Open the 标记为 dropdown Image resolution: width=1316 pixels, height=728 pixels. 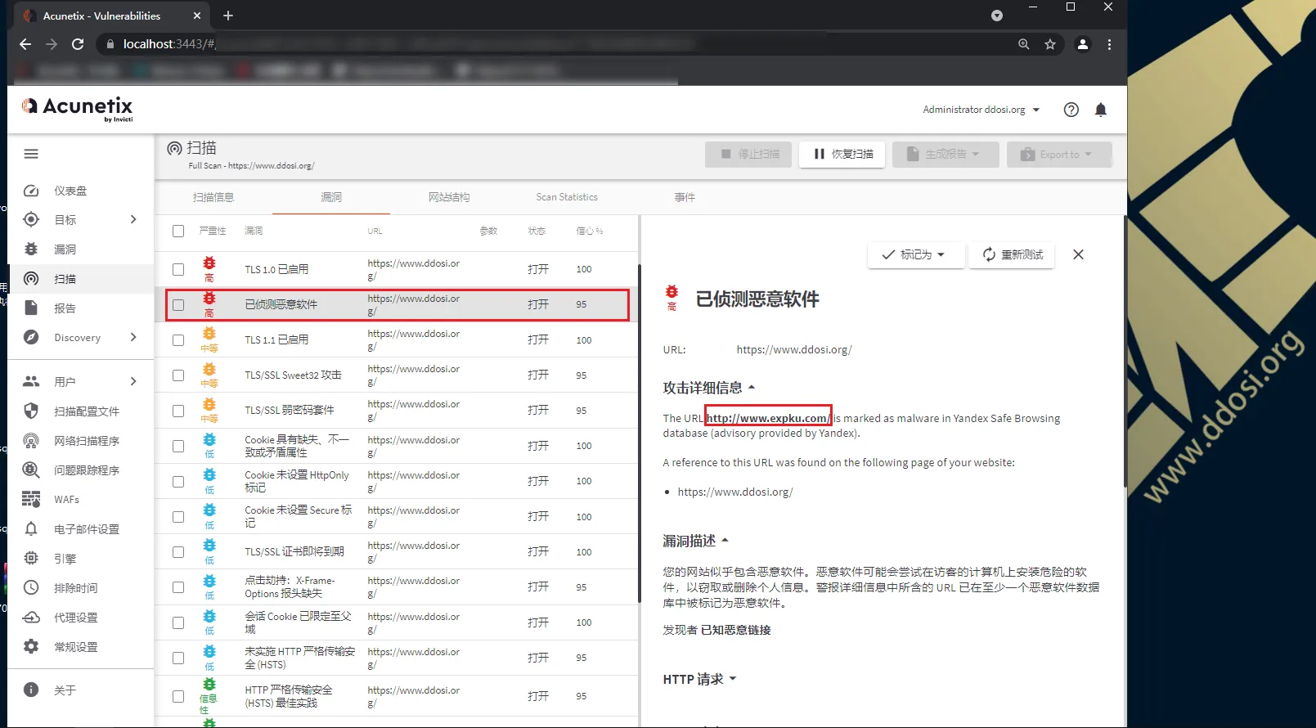(x=916, y=254)
